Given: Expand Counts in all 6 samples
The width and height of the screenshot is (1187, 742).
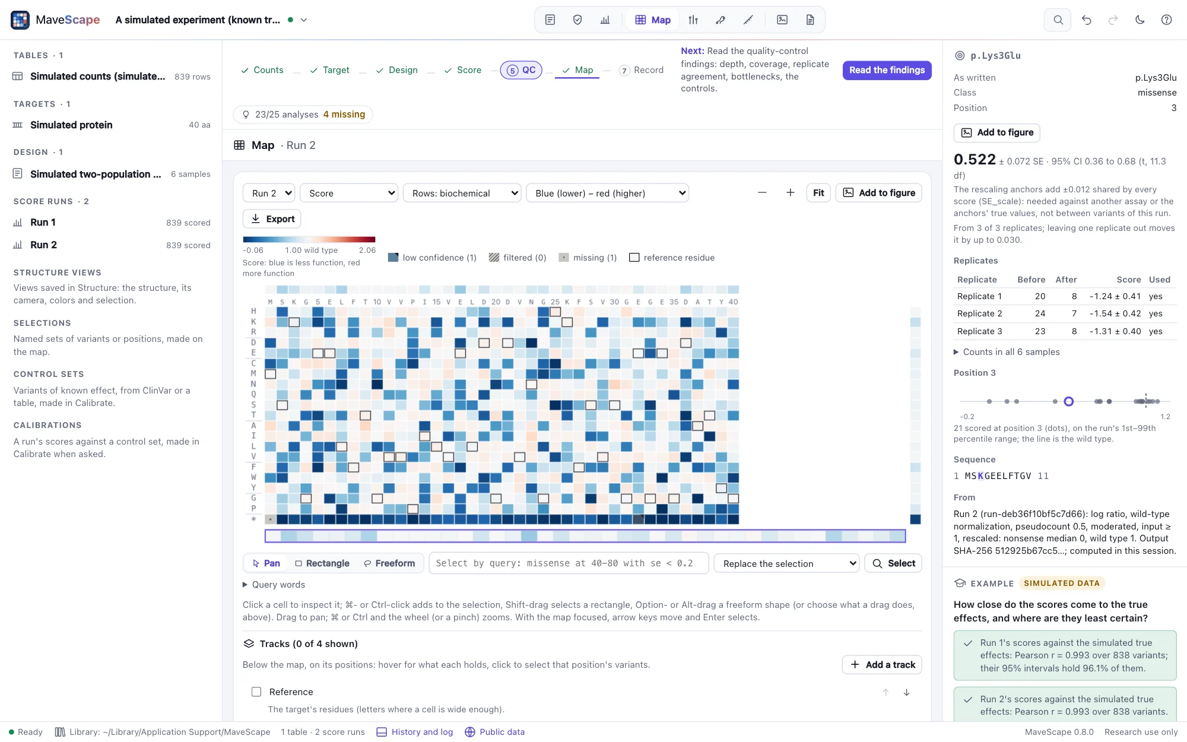Looking at the screenshot, I should pyautogui.click(x=1007, y=352).
